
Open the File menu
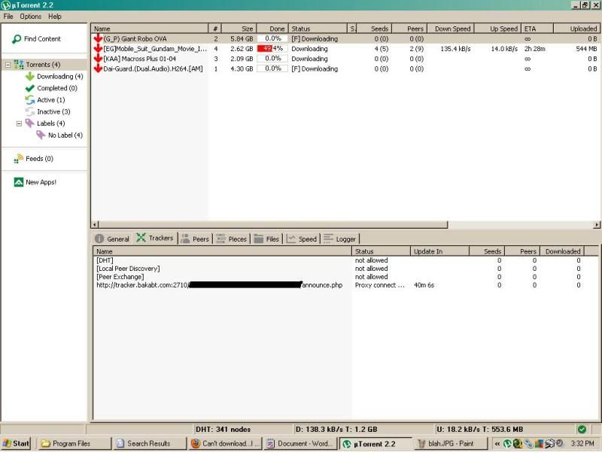coord(8,17)
